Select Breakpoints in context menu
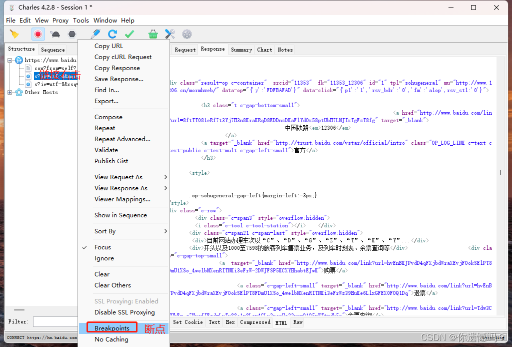Viewport: 512px width, 347px height. [112, 328]
